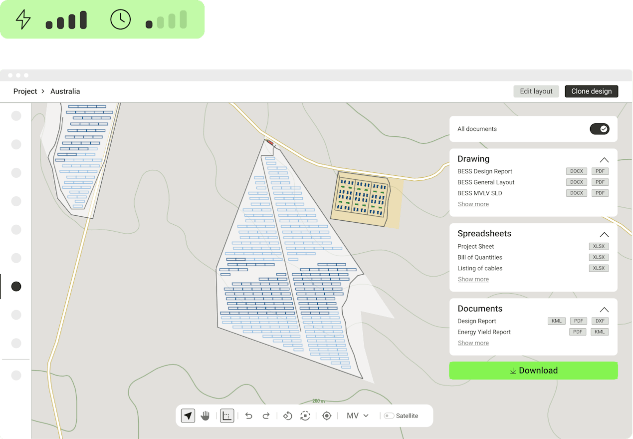
Task: Go to Project in breadcrumb
Action: 25,91
